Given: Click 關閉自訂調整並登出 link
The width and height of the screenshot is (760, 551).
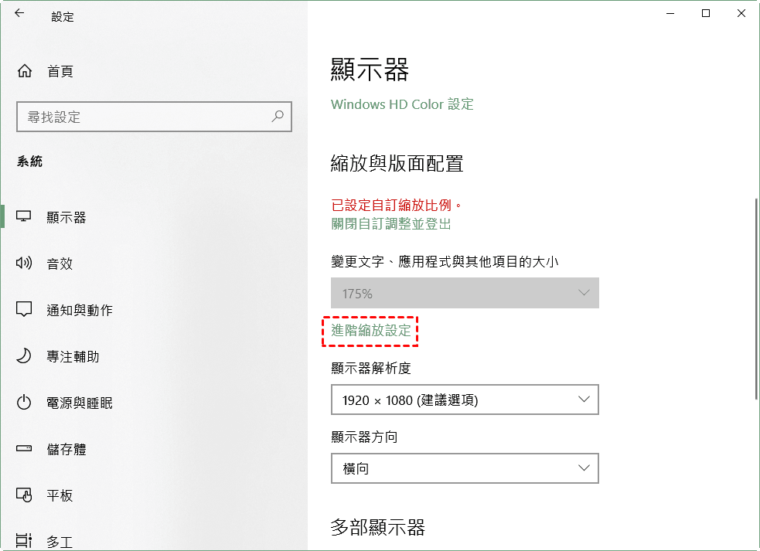Looking at the screenshot, I should pyautogui.click(x=390, y=224).
